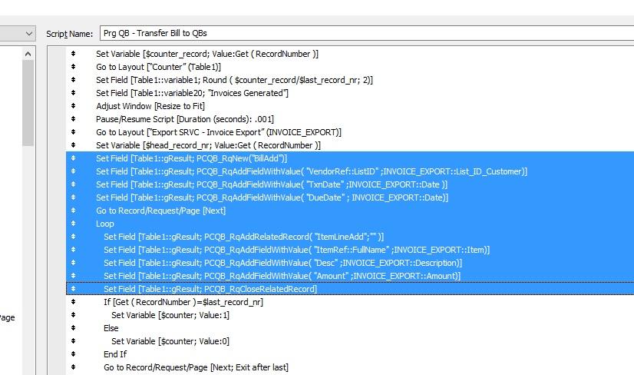Click reorder handle of Table1::variable1 Round step
This screenshot has width=634, height=375.
[x=73, y=79]
